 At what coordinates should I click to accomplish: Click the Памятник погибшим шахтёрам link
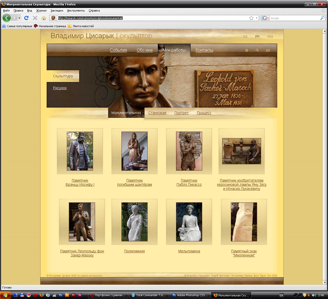[x=134, y=183]
